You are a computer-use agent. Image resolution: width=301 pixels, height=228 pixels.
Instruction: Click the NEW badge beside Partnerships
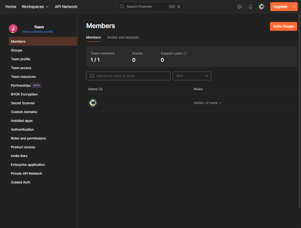click(37, 85)
